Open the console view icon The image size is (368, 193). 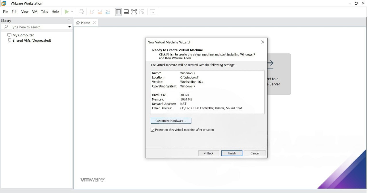coord(153,12)
